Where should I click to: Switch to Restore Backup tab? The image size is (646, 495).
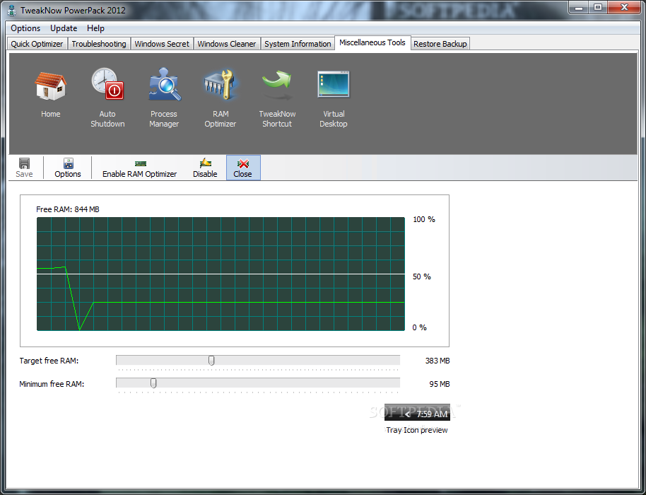click(x=440, y=44)
